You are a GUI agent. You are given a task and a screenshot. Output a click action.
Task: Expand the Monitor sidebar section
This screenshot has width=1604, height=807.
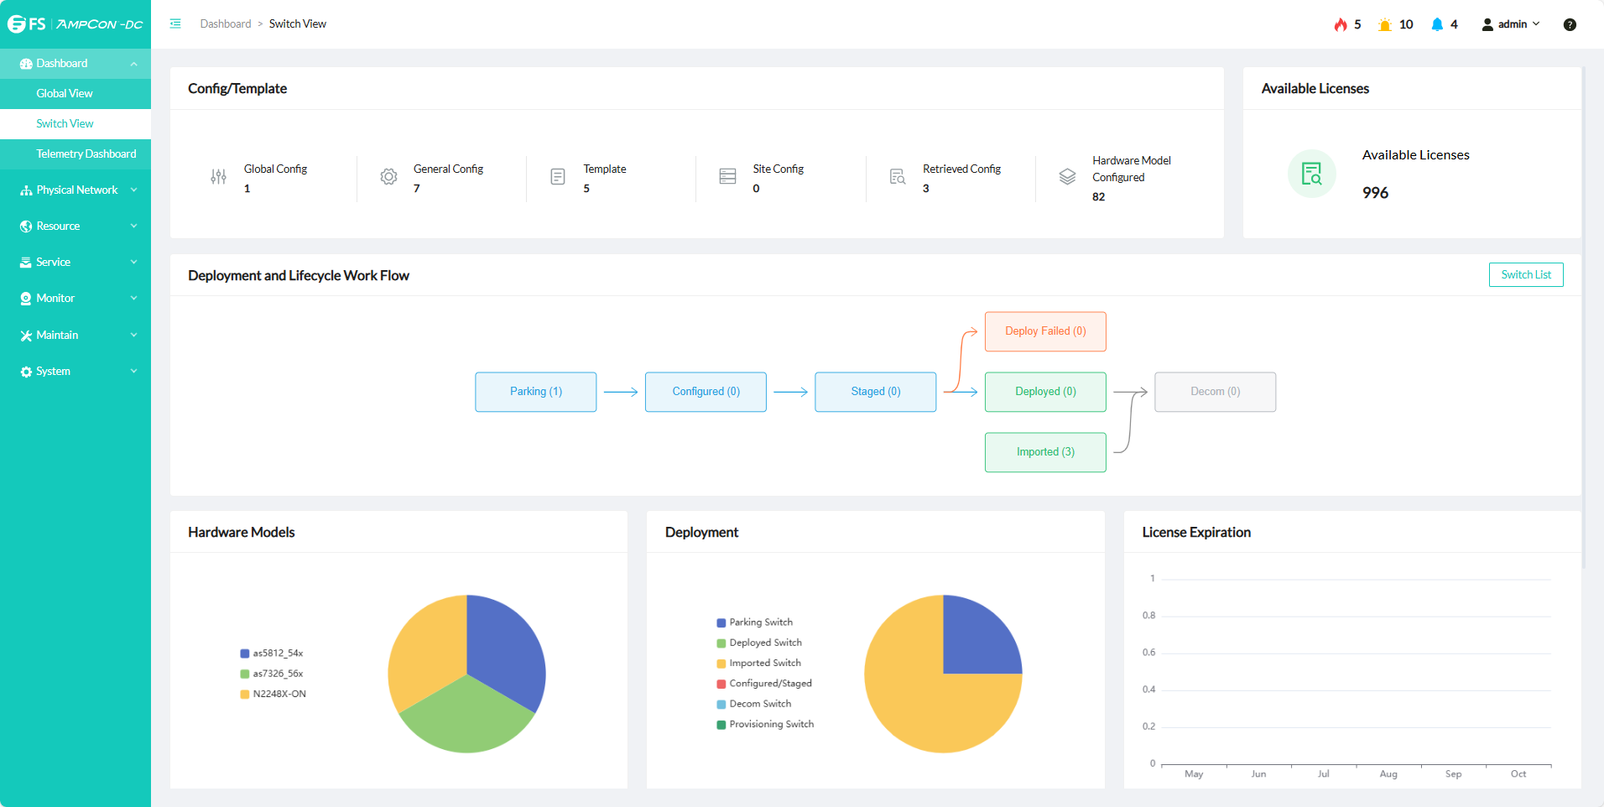pos(76,299)
